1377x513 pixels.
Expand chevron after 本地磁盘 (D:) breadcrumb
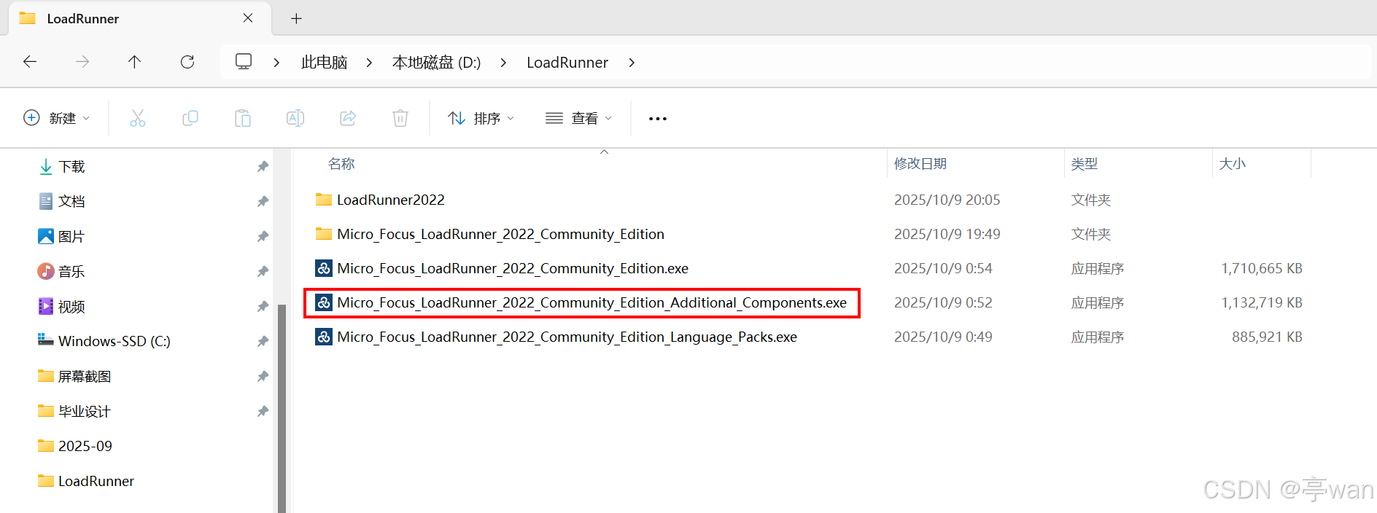pos(503,63)
